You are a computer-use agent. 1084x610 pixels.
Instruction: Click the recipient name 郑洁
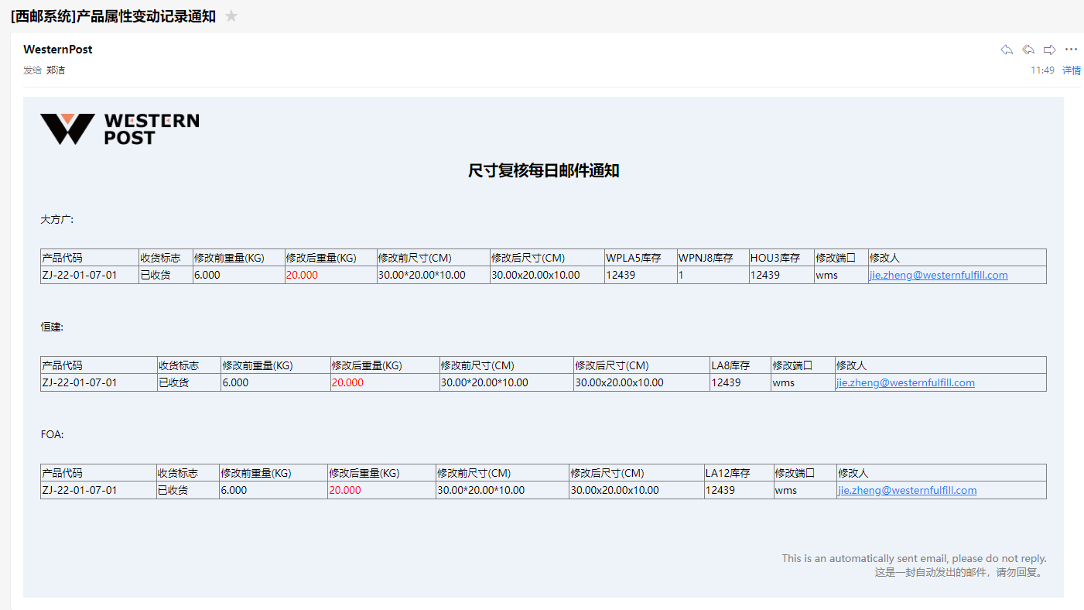pyautogui.click(x=56, y=70)
